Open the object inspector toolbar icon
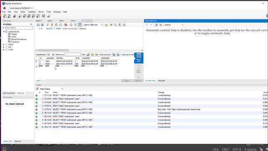This screenshot has width=268, height=151. coord(15,16)
